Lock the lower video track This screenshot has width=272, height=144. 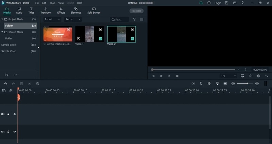(8, 131)
